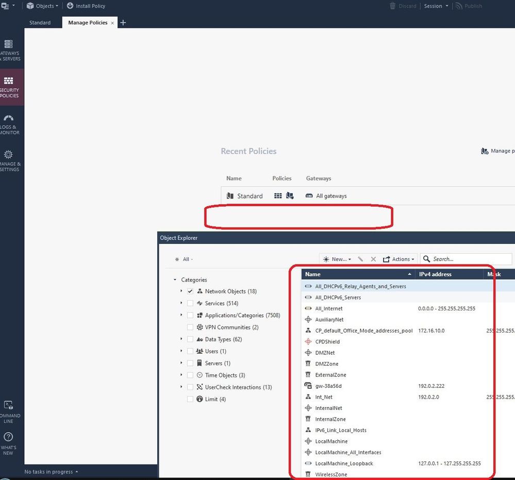Open Gateways & Servers sidebar view
The width and height of the screenshot is (515, 480).
tap(10, 50)
